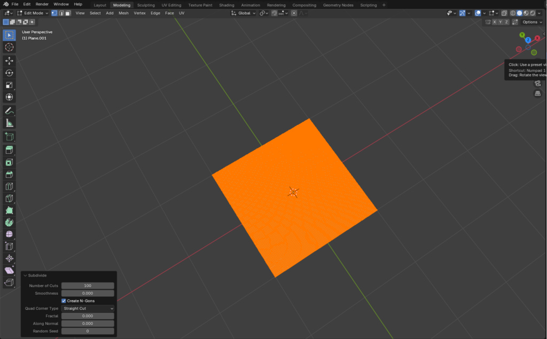This screenshot has width=547, height=339.
Task: Click the Blender logo menu
Action: coord(6,4)
